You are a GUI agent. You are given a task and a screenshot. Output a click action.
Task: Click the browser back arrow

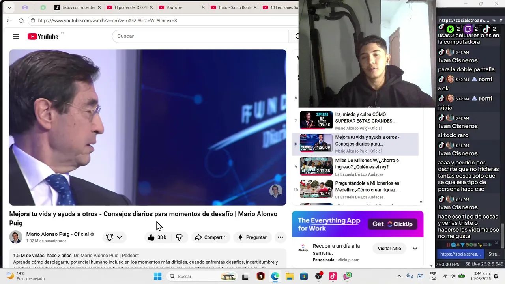pyautogui.click(x=9, y=21)
